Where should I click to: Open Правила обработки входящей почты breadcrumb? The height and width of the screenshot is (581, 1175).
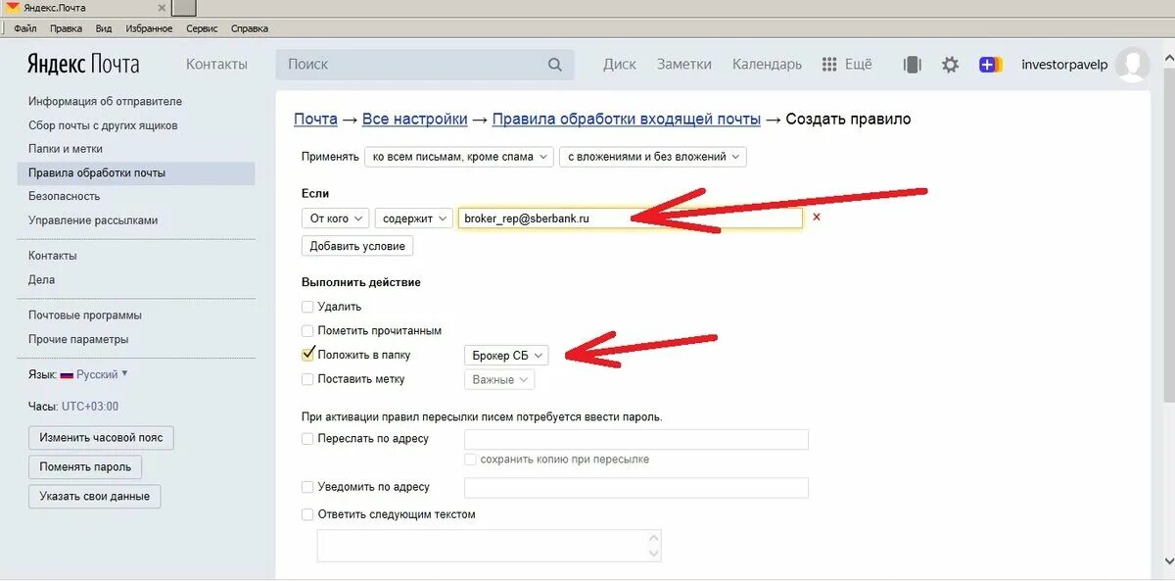tap(627, 120)
